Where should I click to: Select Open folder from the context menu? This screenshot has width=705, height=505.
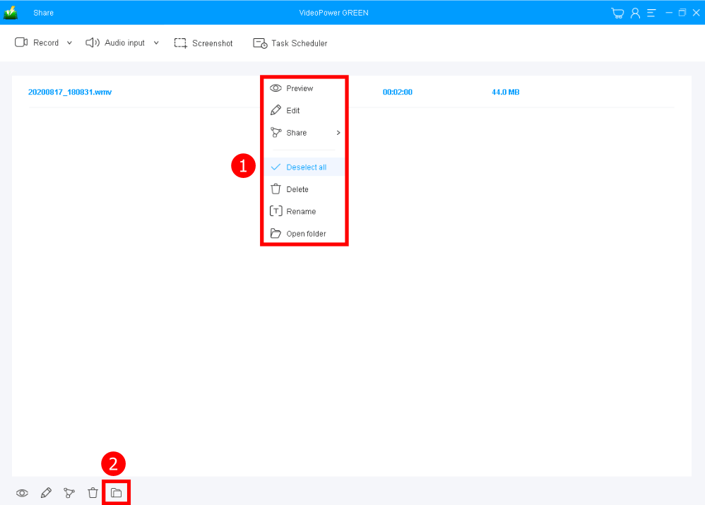pyautogui.click(x=307, y=233)
